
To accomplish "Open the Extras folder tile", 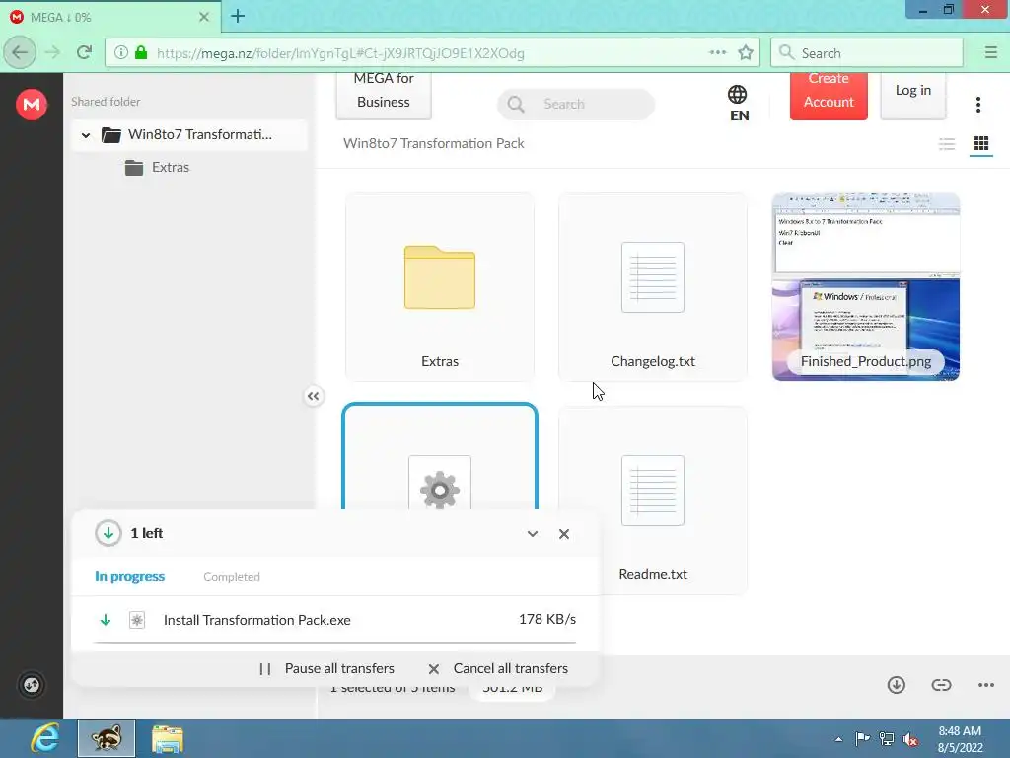I will click(x=440, y=287).
